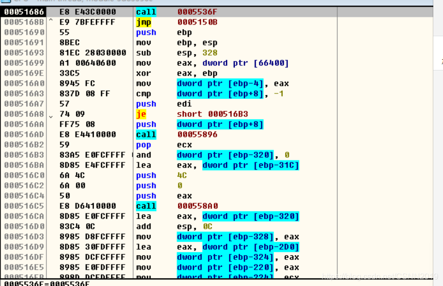Select highlighted operand dword ptr [ebp-4]

(220, 83)
